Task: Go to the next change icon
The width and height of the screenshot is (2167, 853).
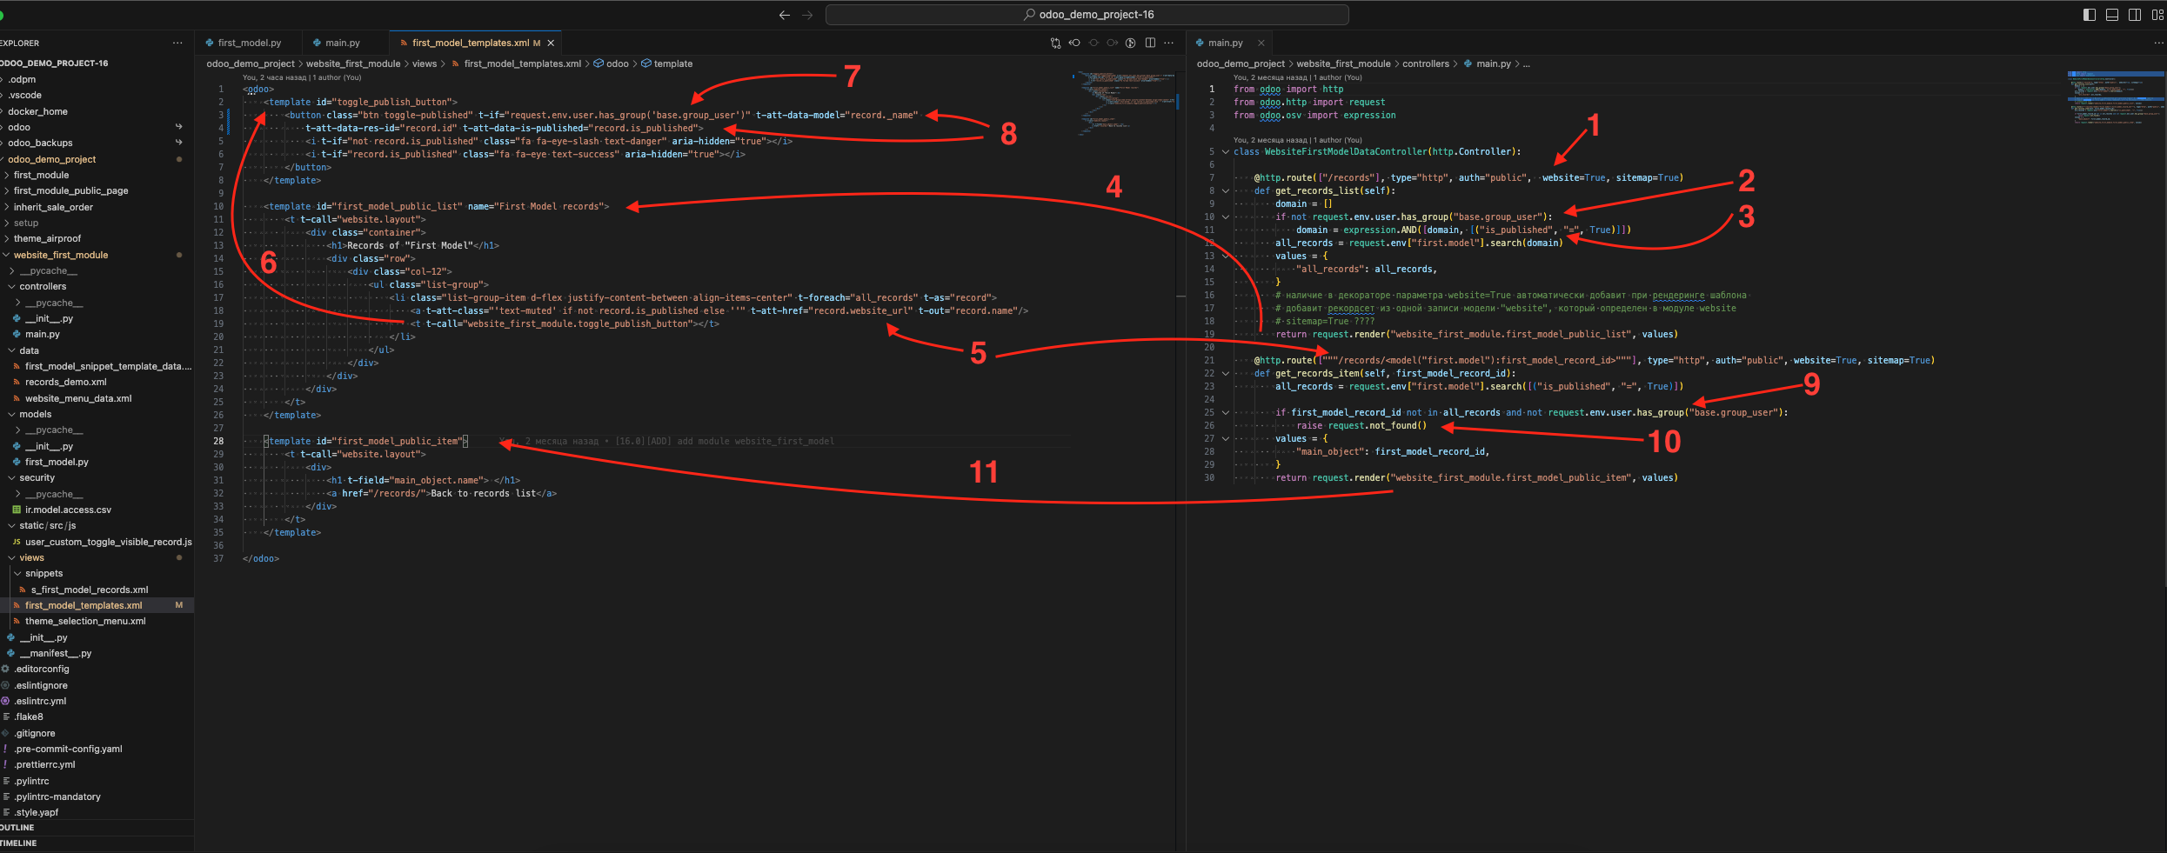Action: 1112,43
